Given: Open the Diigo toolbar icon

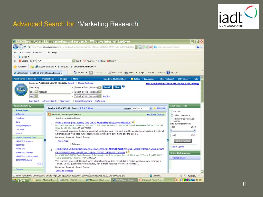Looking at the screenshot, I should (x=20, y=57).
